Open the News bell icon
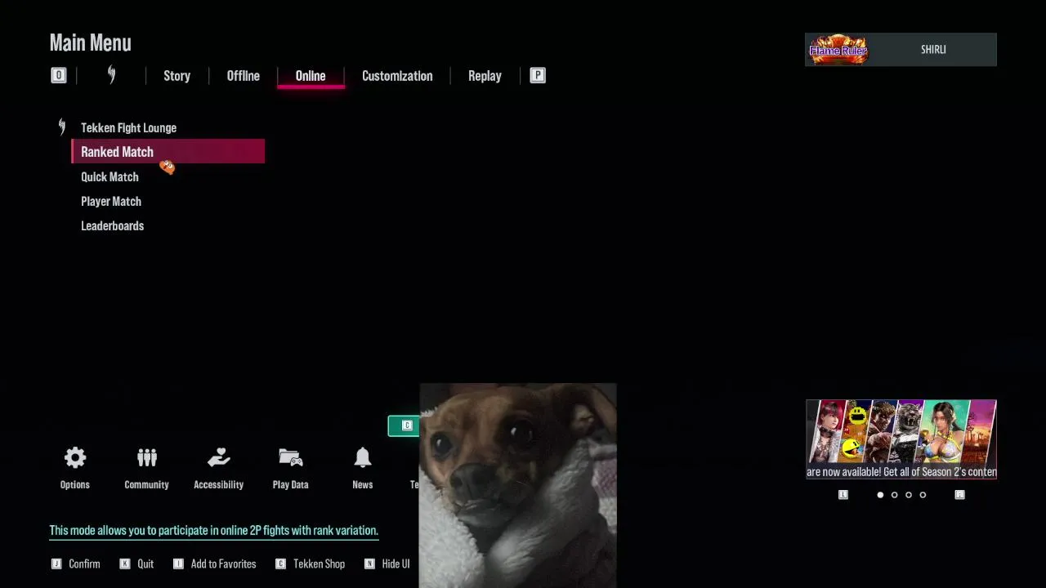Viewport: 1046px width, 588px height. point(362,457)
